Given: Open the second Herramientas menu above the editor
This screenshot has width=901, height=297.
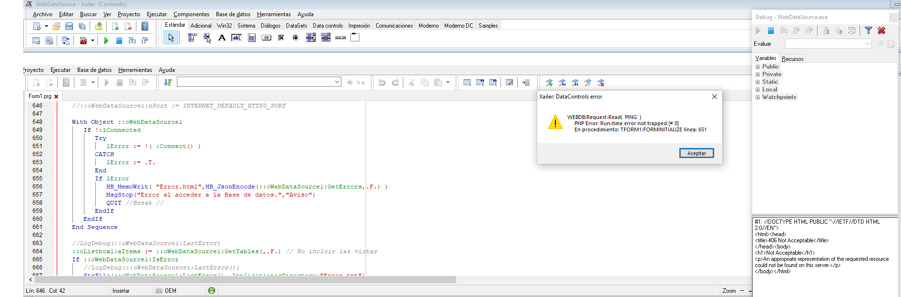Looking at the screenshot, I should tap(135, 70).
